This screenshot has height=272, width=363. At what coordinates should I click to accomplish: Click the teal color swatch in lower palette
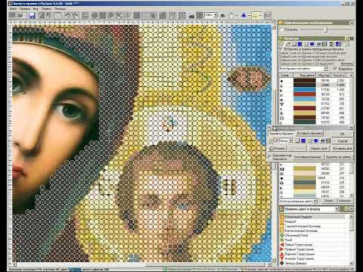(304, 183)
